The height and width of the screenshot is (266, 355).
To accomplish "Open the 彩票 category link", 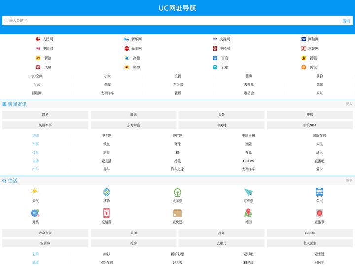I will [x=35, y=254].
